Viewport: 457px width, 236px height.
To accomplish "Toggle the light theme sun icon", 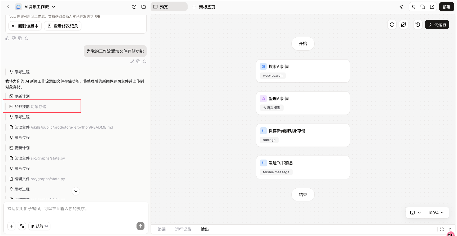I will click(x=401, y=7).
